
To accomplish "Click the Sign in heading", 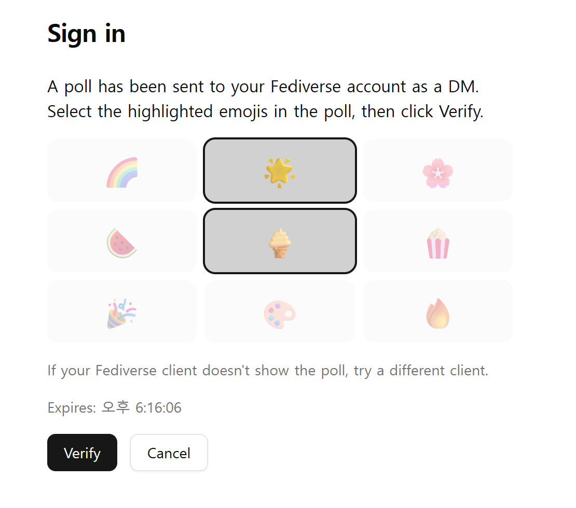I will [86, 34].
